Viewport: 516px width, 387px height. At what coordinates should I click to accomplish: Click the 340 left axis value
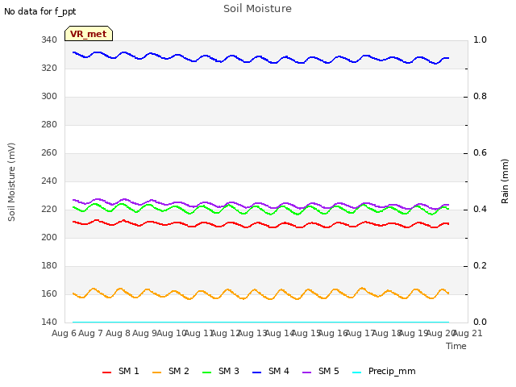(49, 40)
